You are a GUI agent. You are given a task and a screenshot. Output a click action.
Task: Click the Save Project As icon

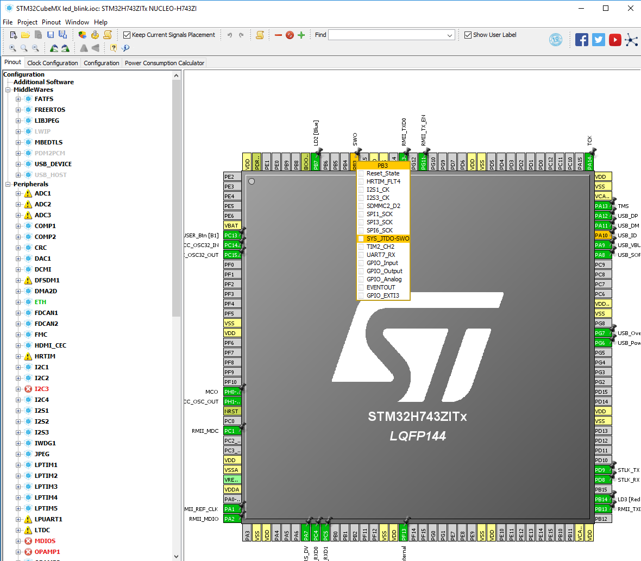tap(62, 35)
